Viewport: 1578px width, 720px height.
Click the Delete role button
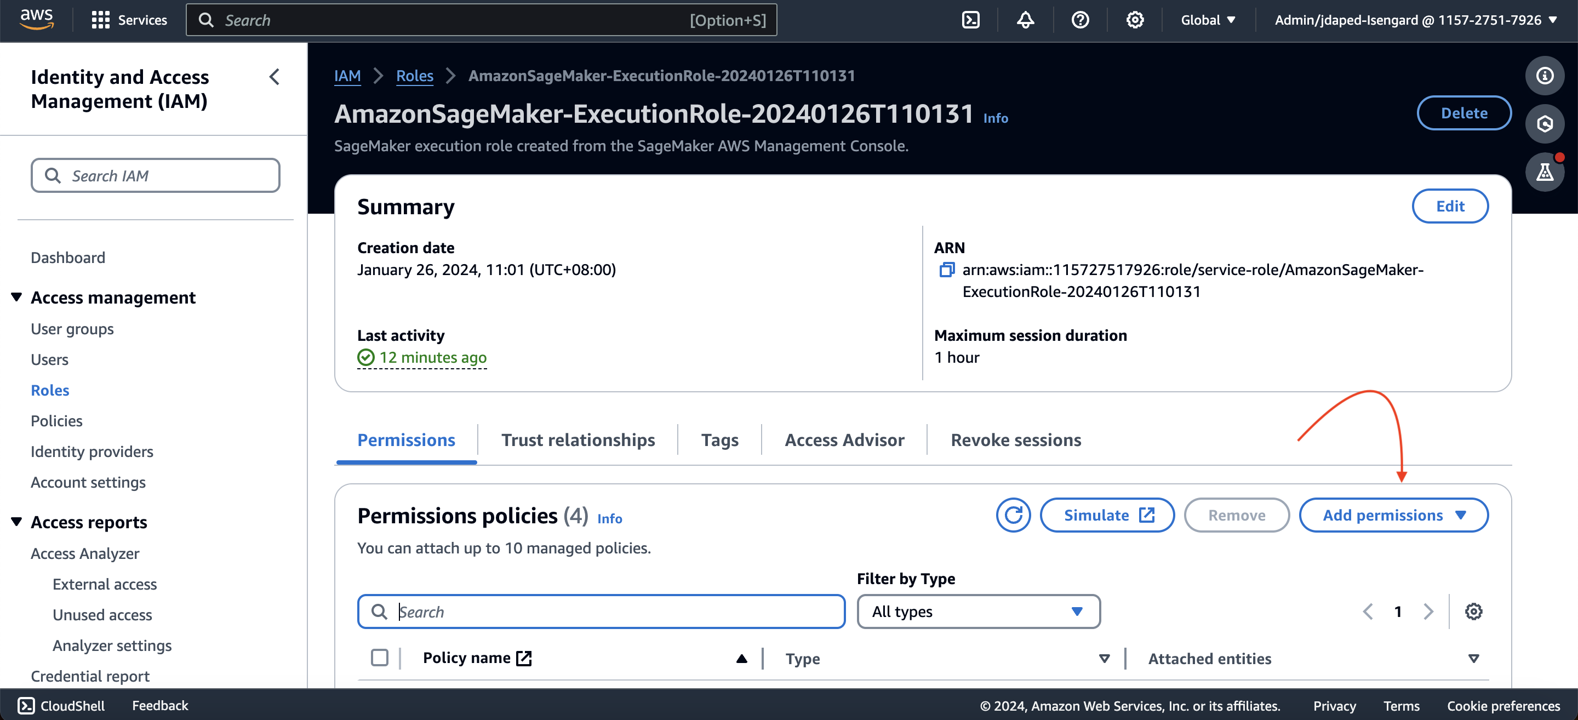coord(1463,113)
